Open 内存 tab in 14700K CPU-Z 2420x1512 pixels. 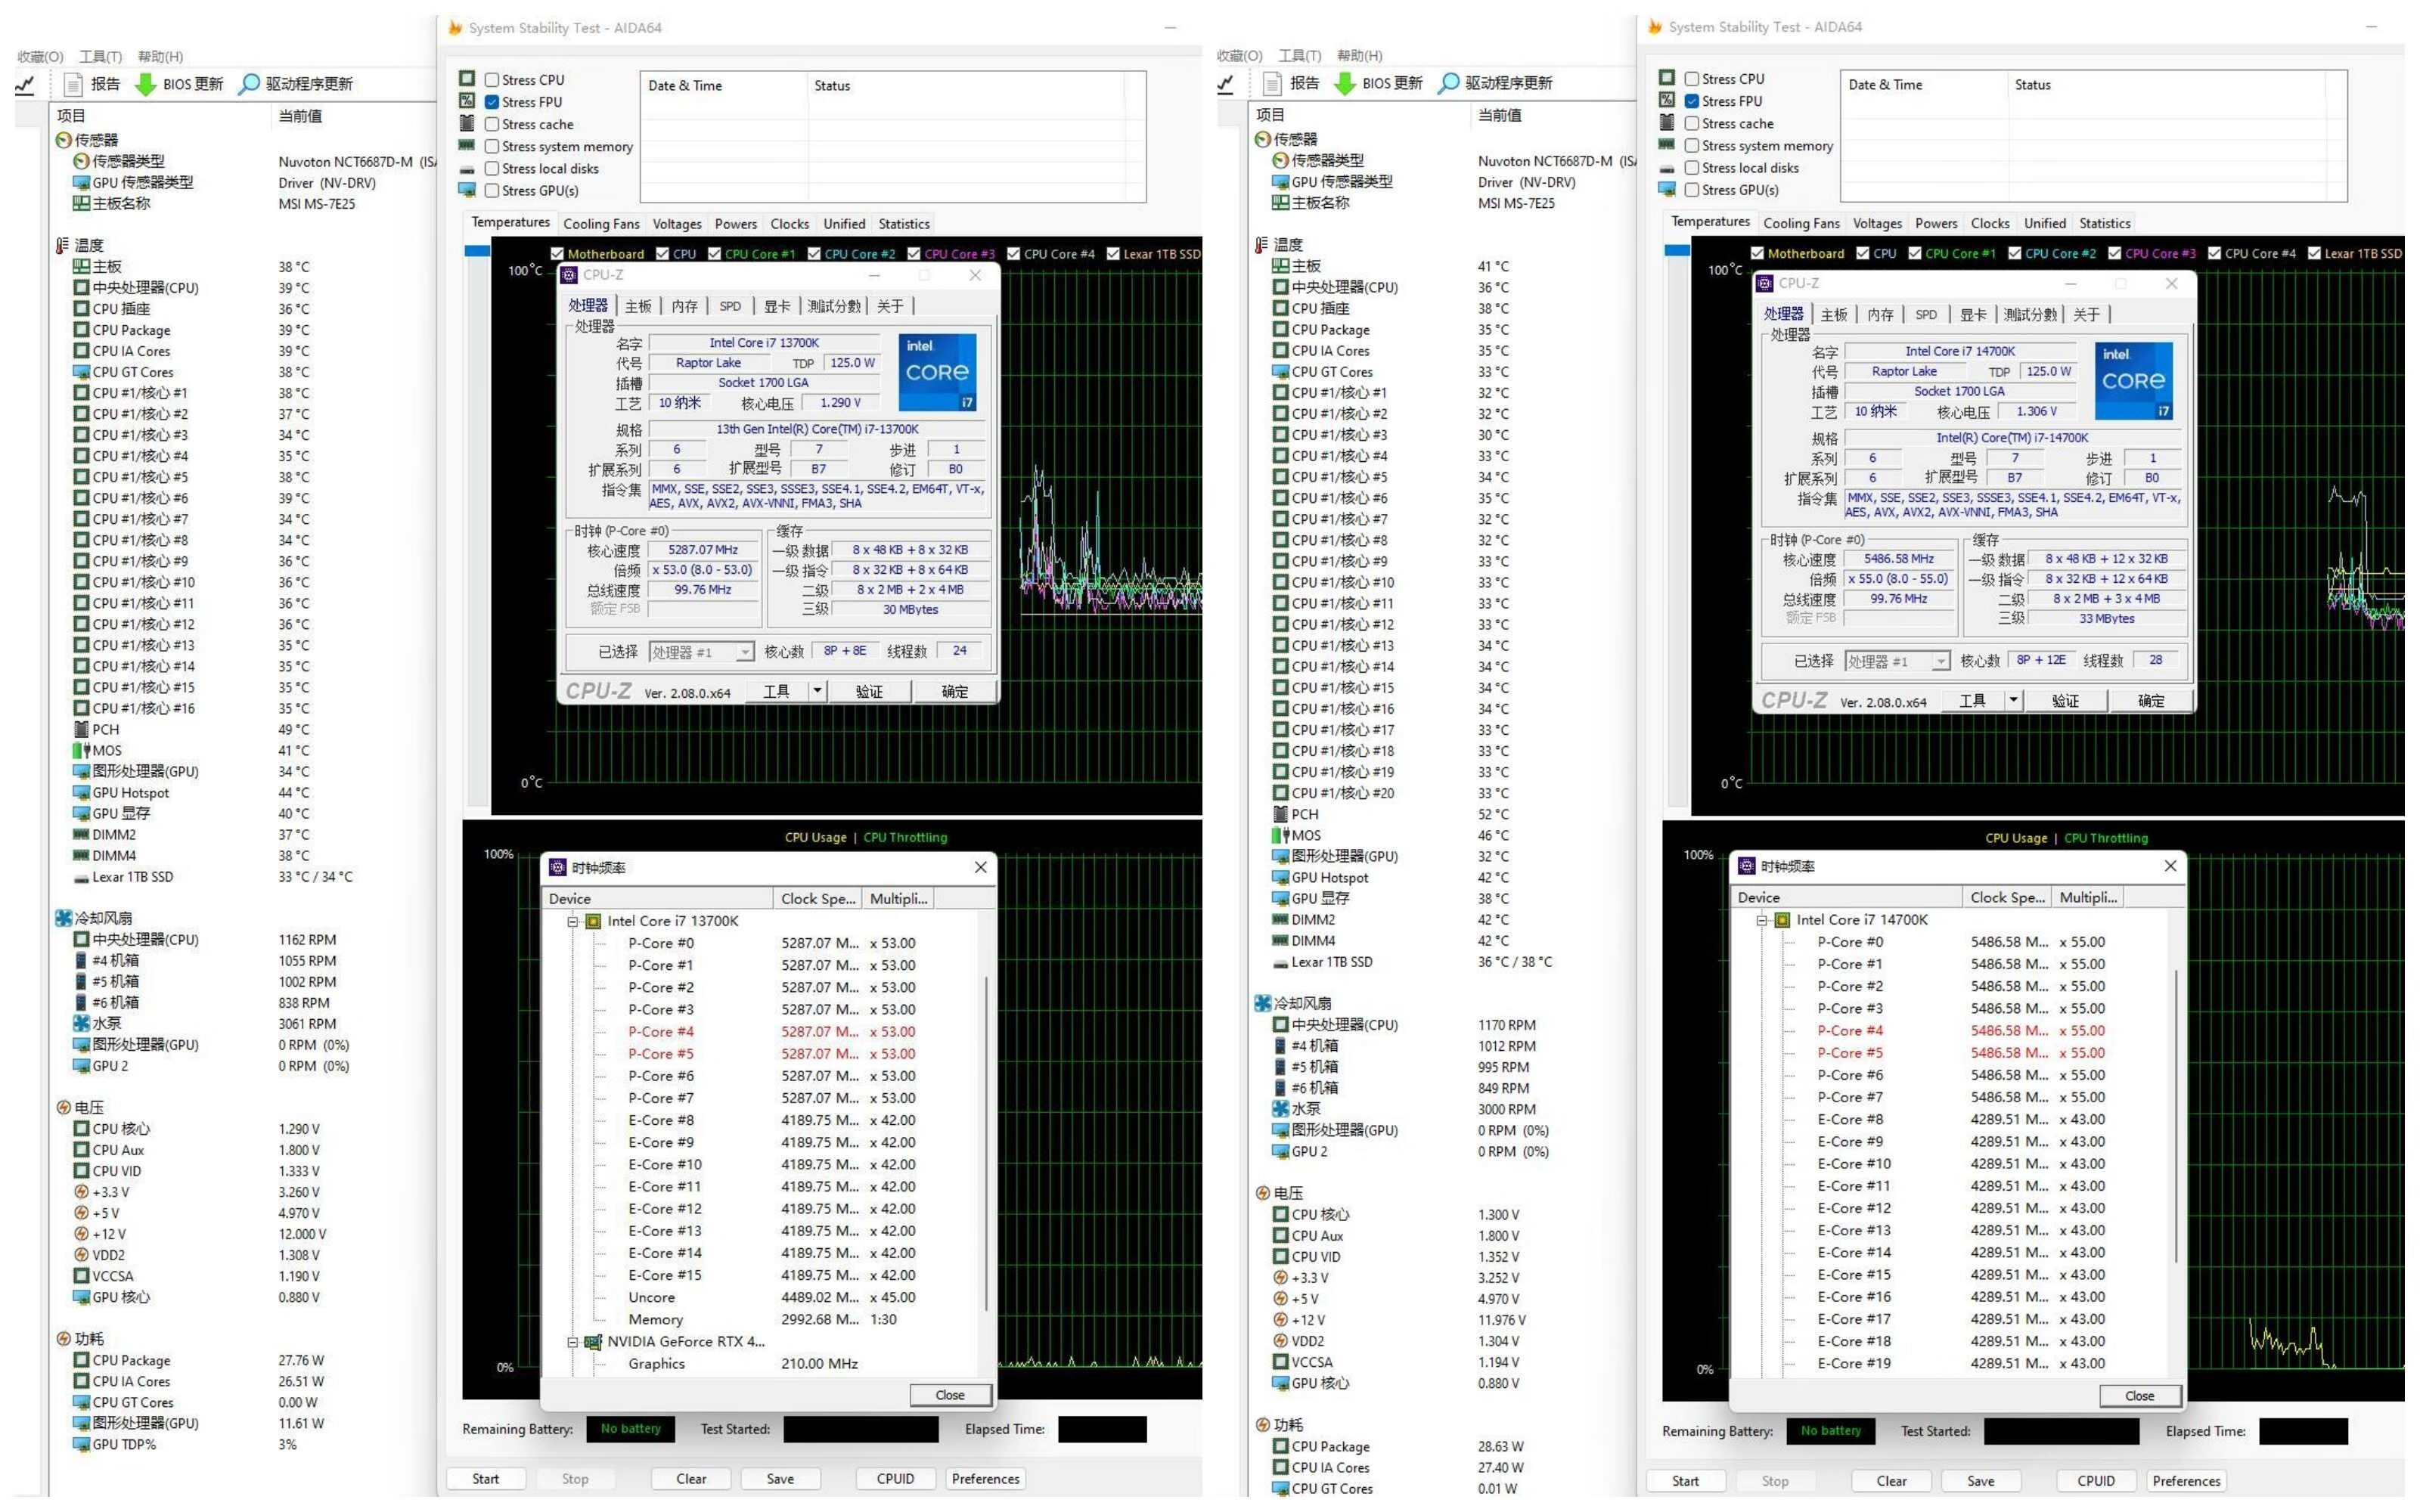pos(1880,315)
